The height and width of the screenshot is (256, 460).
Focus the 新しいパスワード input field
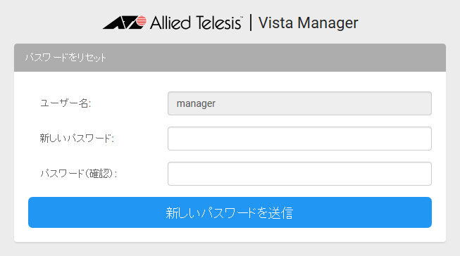[299, 139]
